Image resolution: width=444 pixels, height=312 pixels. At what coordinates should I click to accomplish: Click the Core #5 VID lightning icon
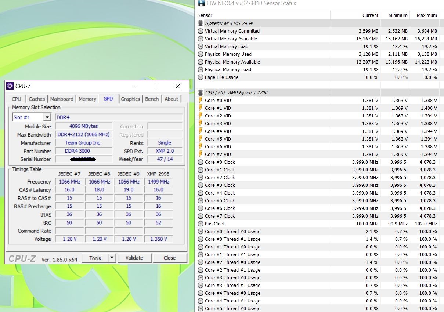click(201, 139)
